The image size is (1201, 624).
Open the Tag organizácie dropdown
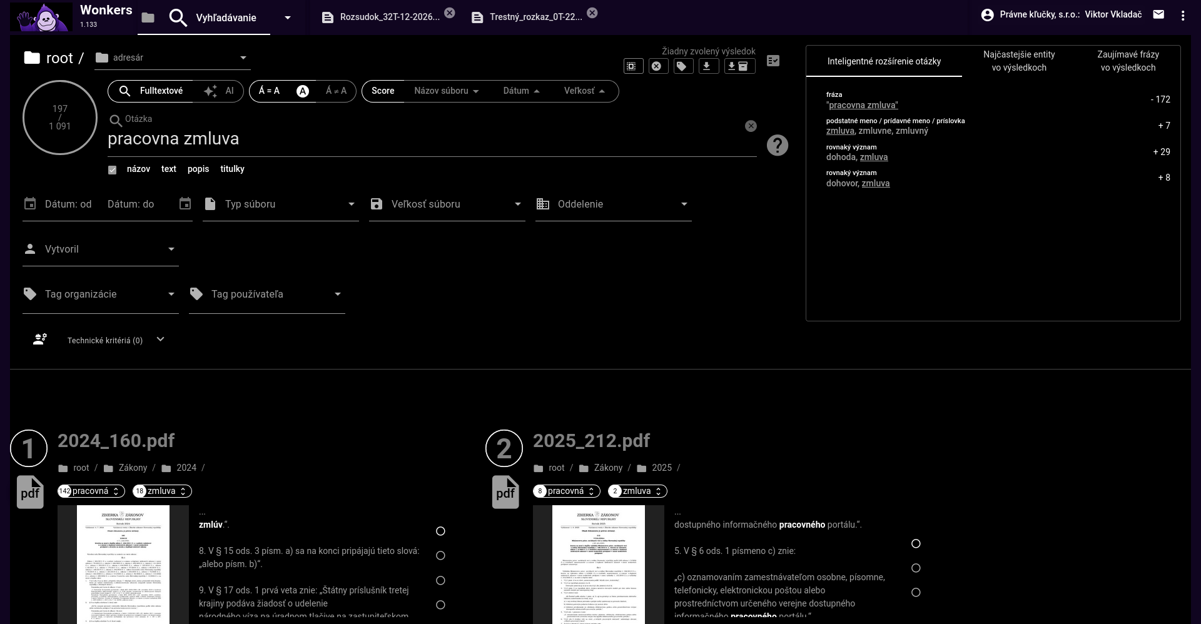pyautogui.click(x=101, y=294)
